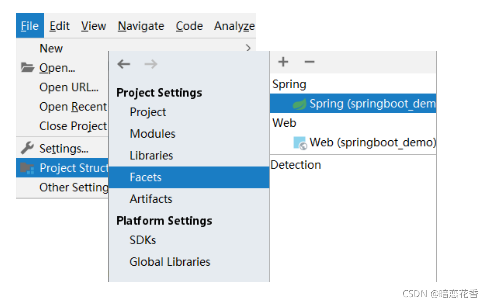Open SDKs under Platform Settings
This screenshot has width=486, height=303.
[x=143, y=240]
